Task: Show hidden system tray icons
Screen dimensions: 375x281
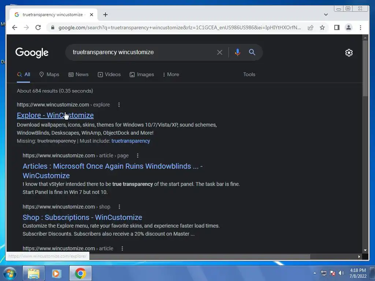Action: coord(315,273)
